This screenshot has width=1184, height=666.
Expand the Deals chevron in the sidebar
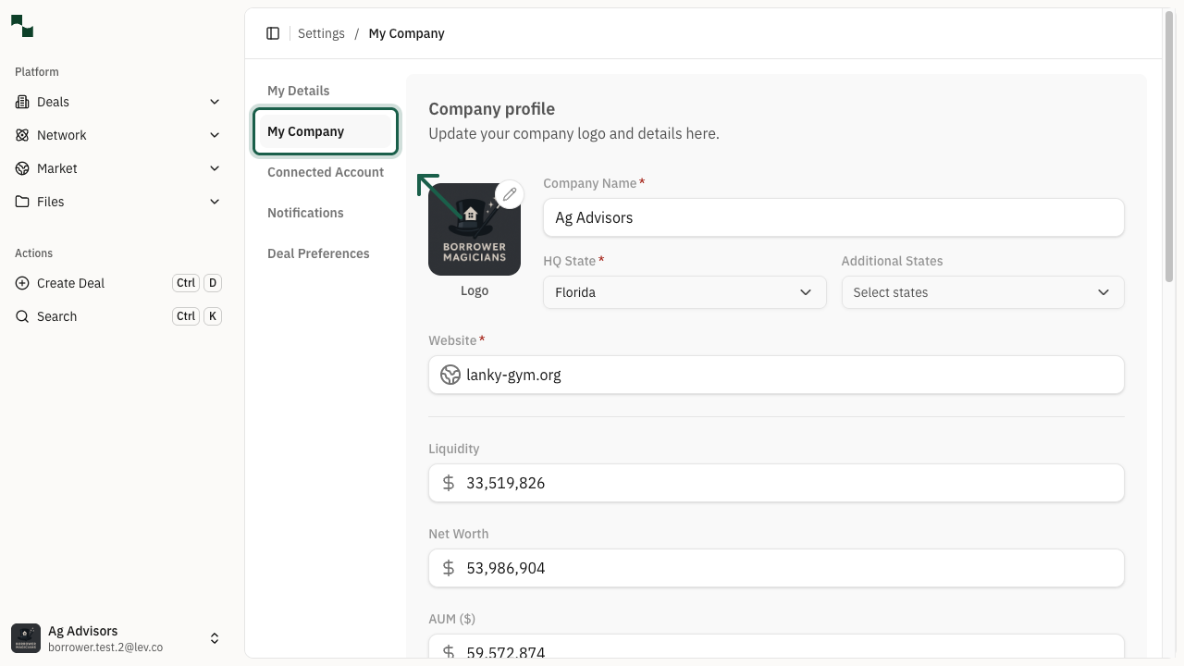pos(215,102)
